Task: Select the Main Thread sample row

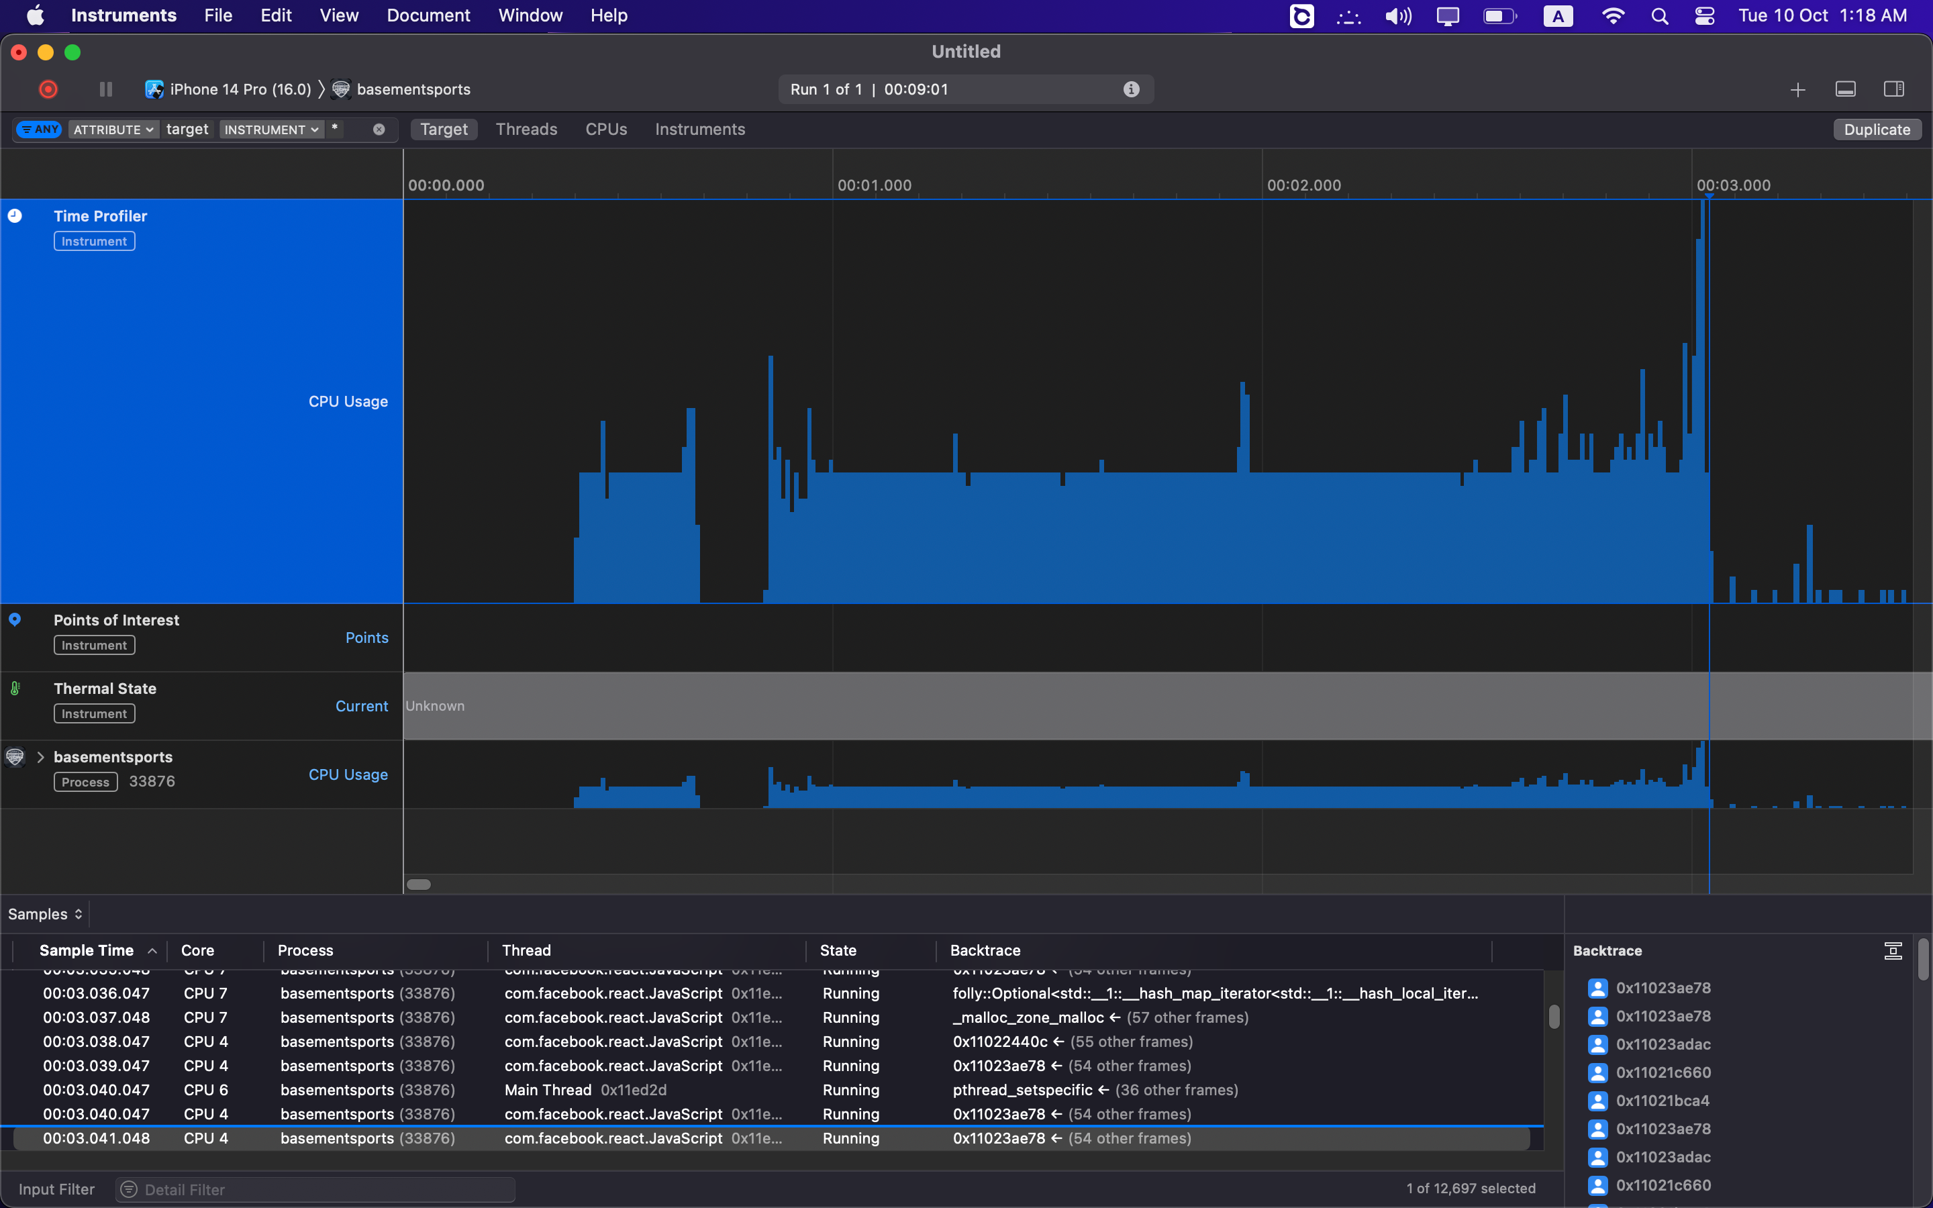Action: tap(772, 1090)
